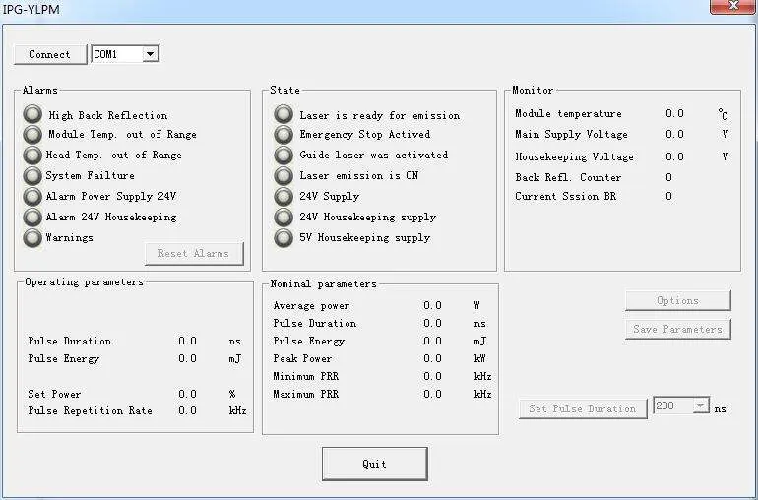Select the Current Ssion BR value
The image size is (758, 500).
pos(668,196)
